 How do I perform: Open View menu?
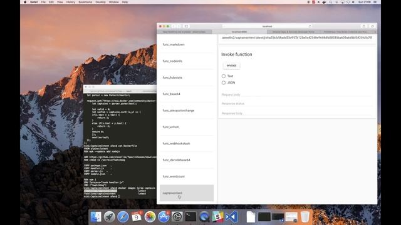60,2
